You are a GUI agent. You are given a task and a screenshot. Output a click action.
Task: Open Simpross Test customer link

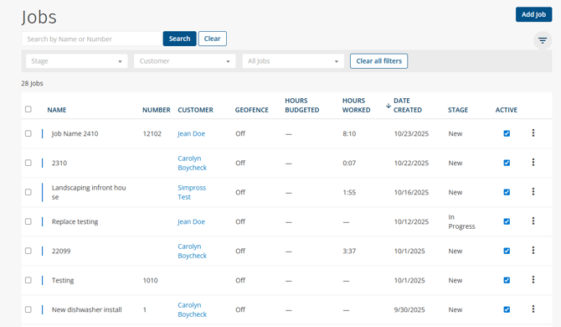[192, 192]
